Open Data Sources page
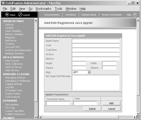 click(12, 61)
